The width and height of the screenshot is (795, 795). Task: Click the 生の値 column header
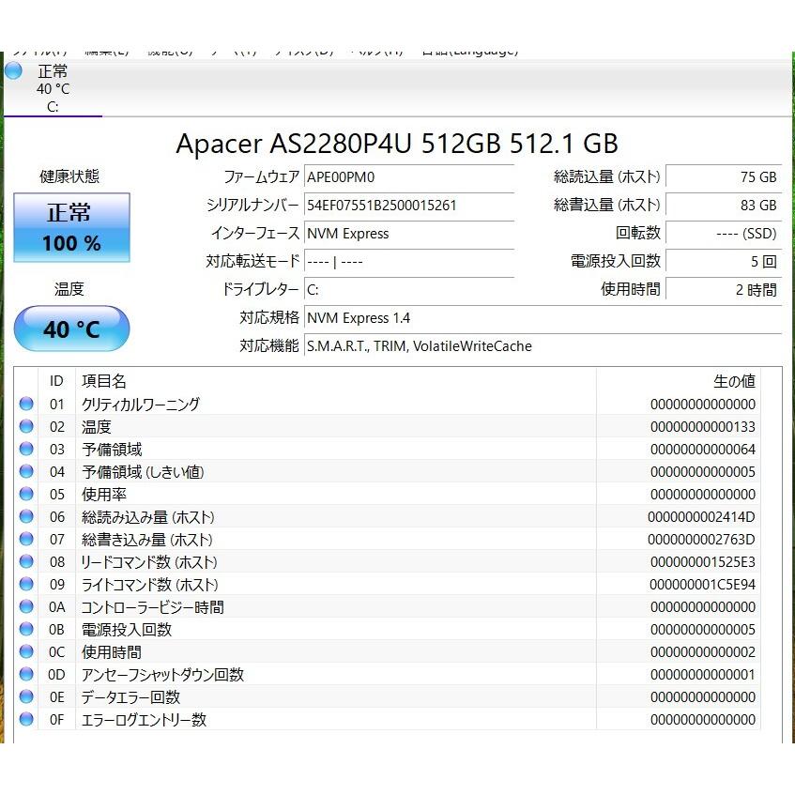pyautogui.click(x=679, y=381)
